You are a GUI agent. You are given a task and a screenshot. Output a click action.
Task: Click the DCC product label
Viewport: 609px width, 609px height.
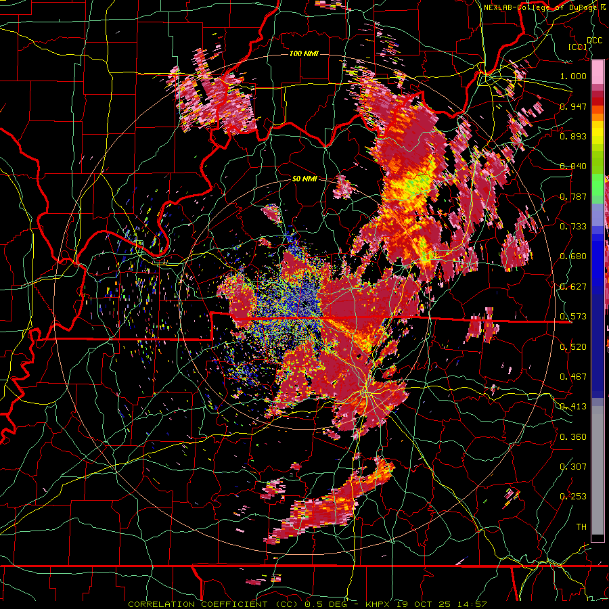coord(595,41)
